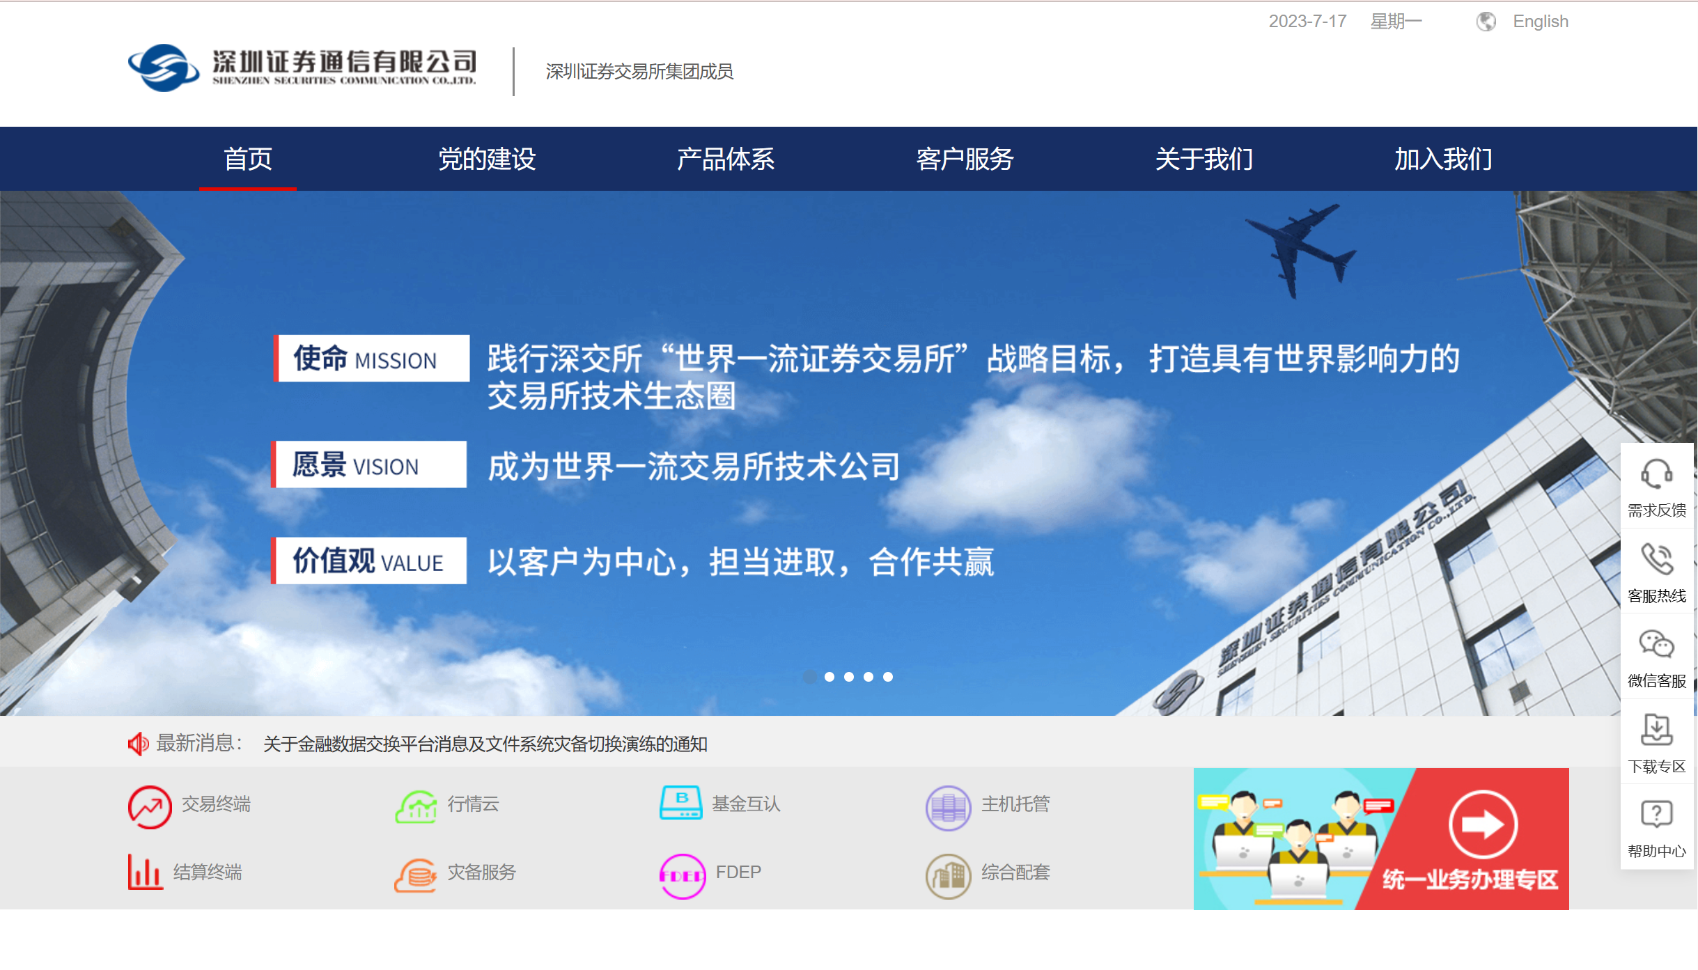The width and height of the screenshot is (1698, 970).
Task: Open the 帮助中心 help question icon
Action: coord(1656,814)
